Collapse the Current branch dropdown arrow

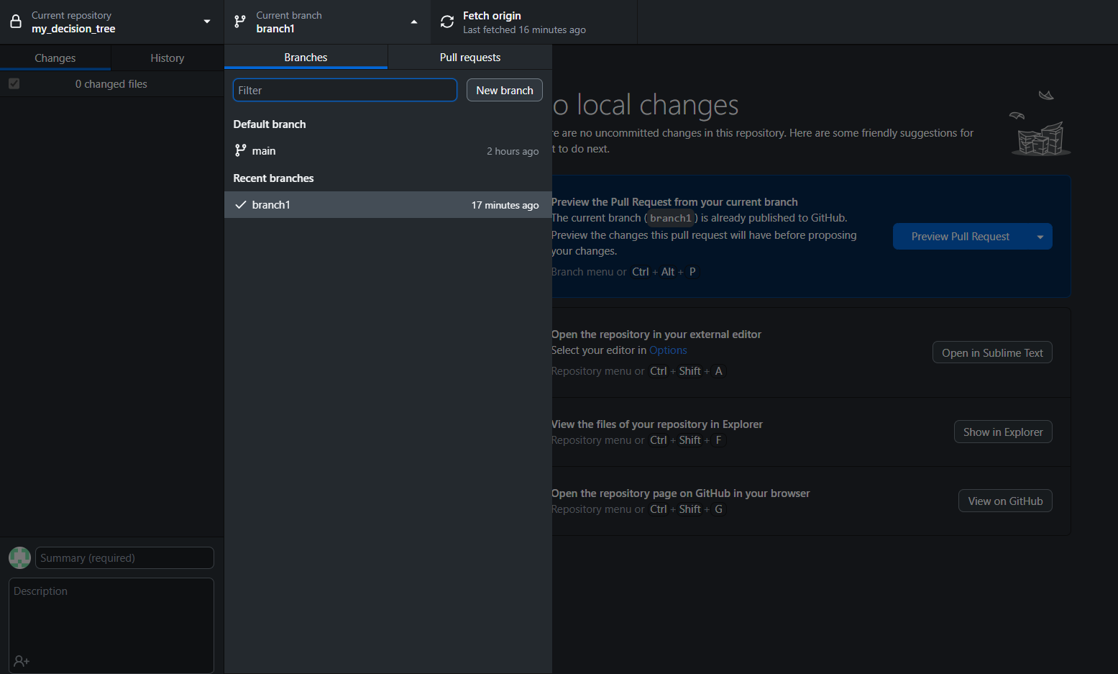[414, 22]
